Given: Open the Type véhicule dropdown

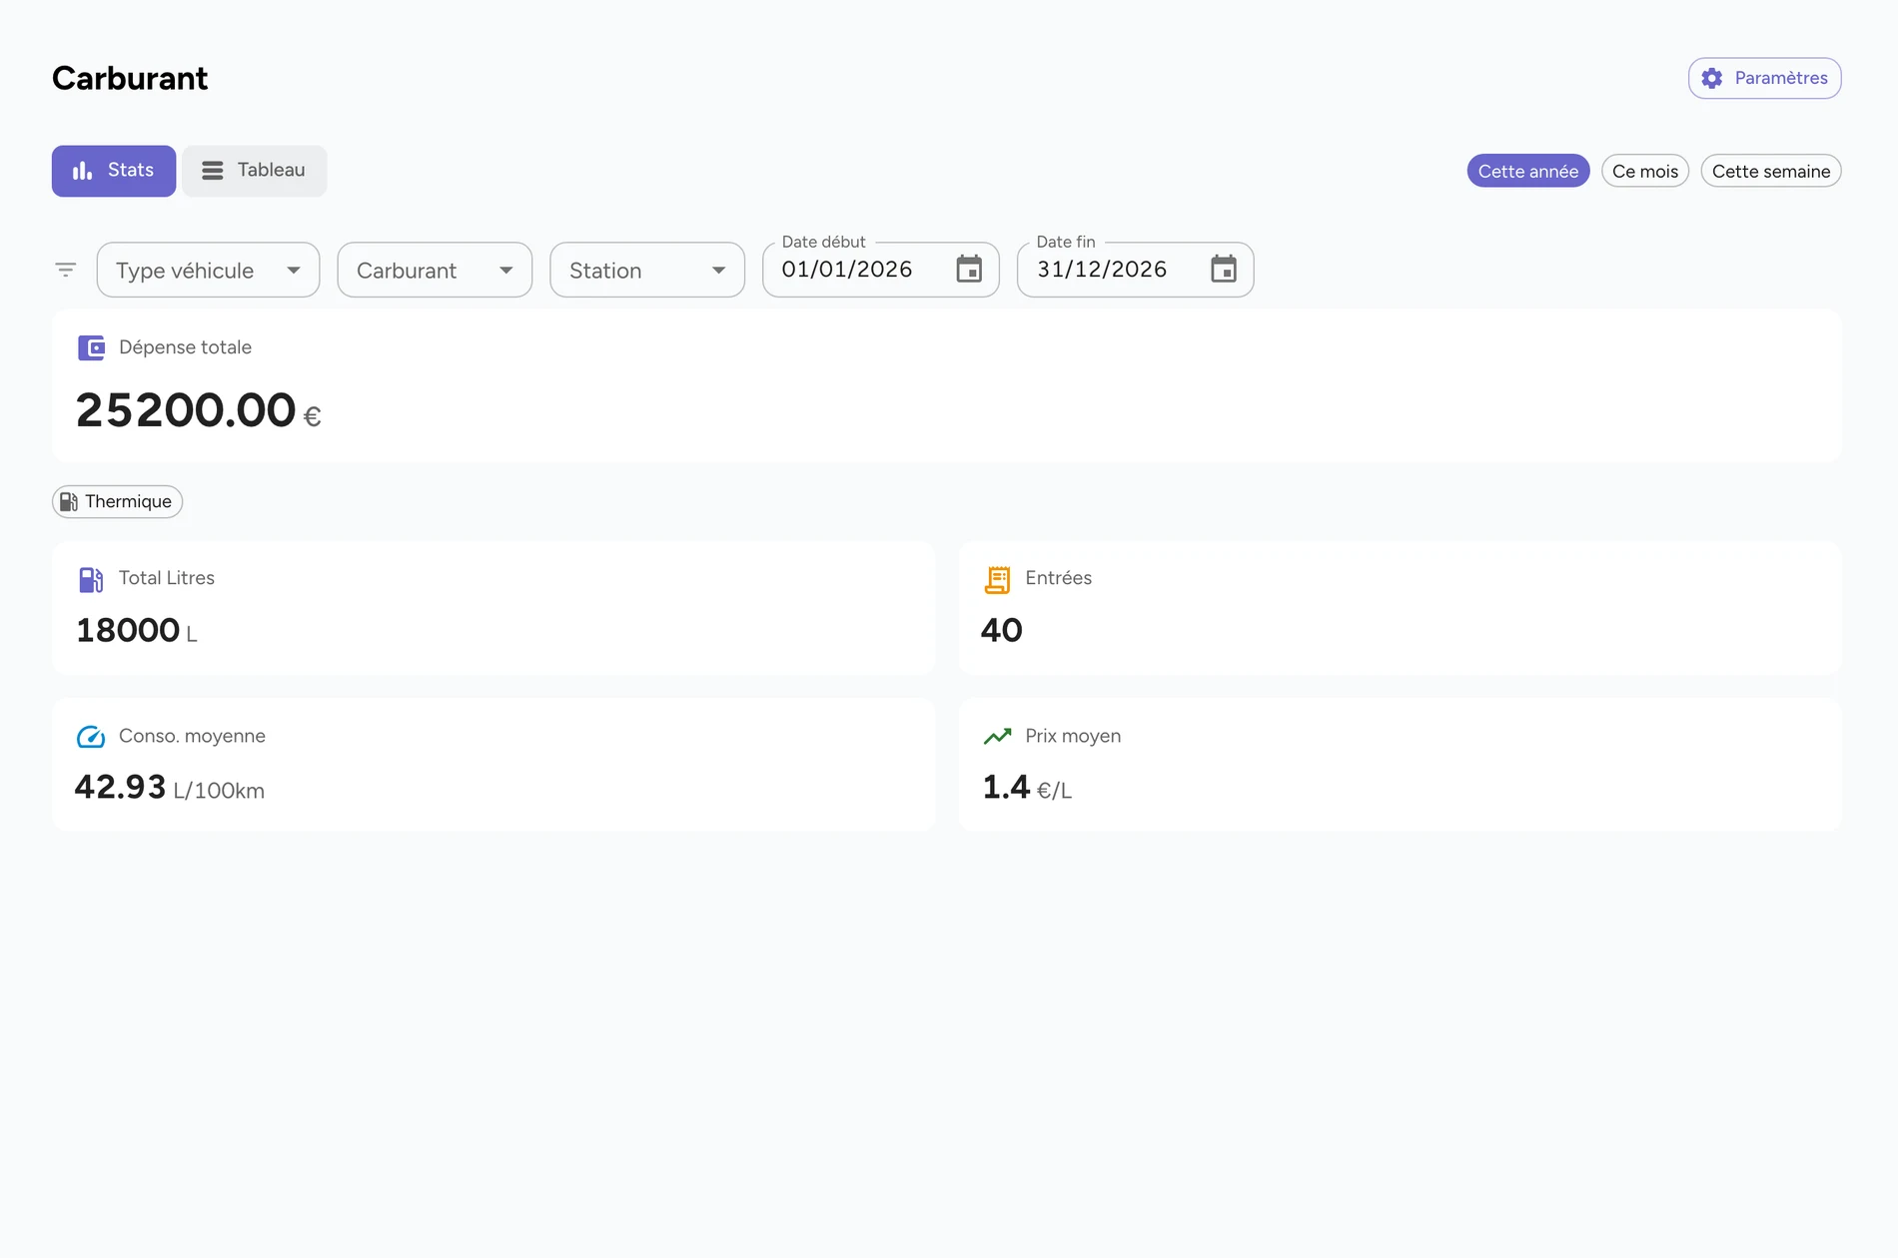Looking at the screenshot, I should pos(208,270).
